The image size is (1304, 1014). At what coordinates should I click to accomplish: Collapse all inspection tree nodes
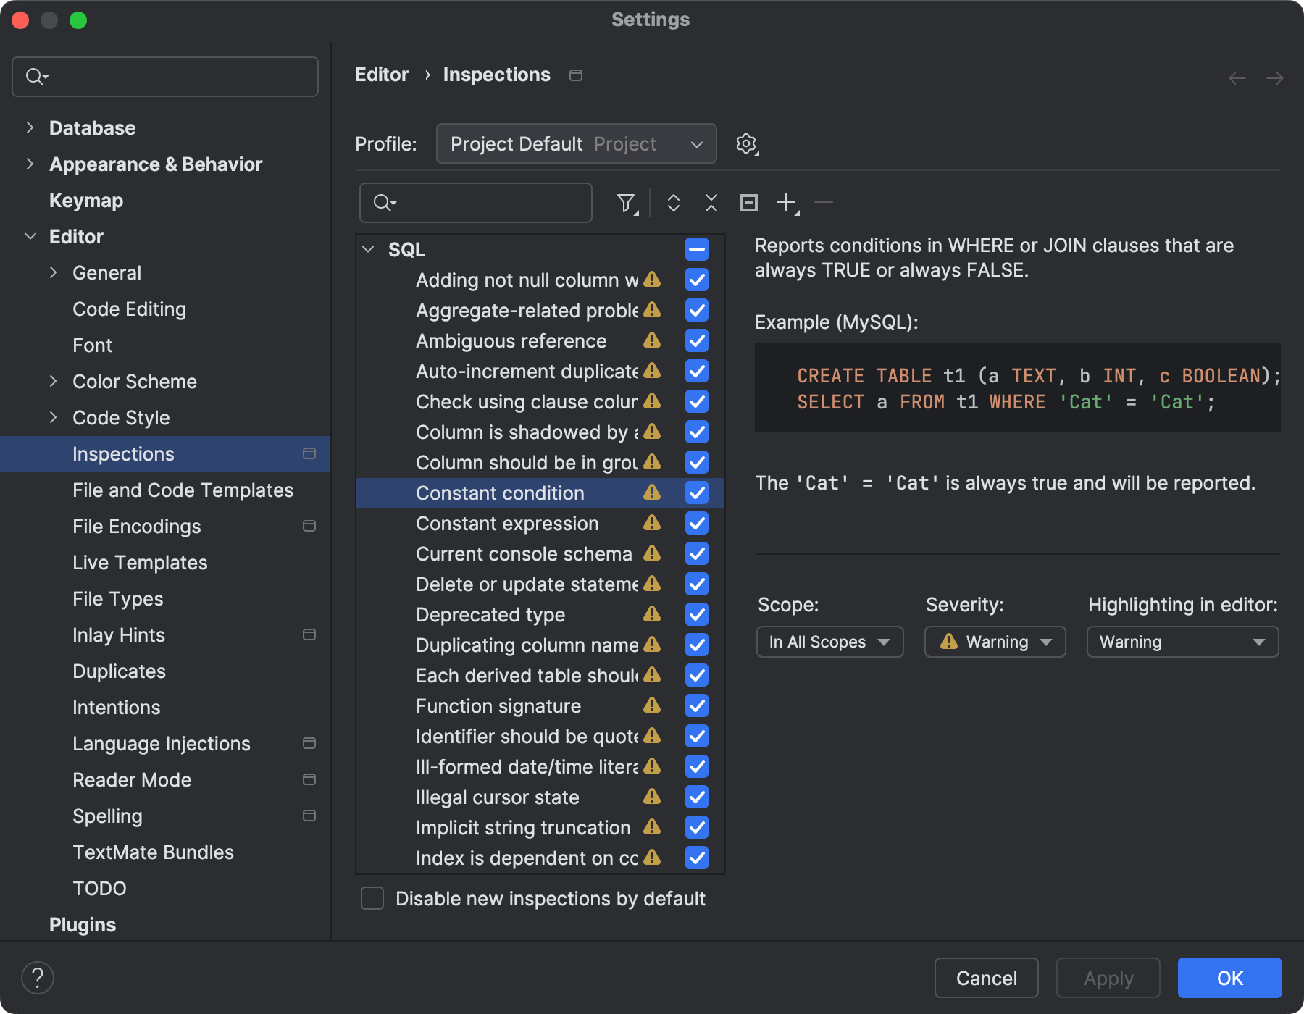(711, 203)
